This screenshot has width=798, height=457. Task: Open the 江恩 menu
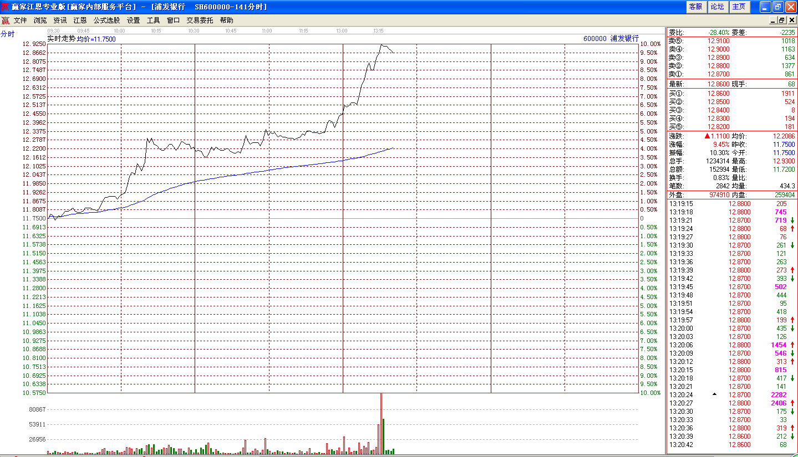coord(80,20)
